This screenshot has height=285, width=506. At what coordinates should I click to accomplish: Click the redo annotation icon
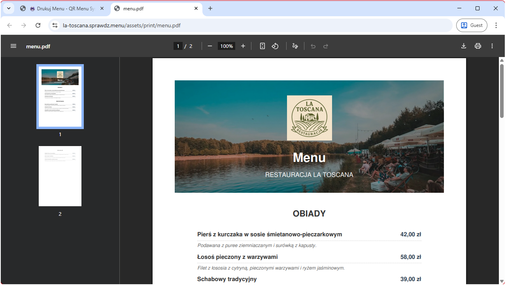click(326, 46)
